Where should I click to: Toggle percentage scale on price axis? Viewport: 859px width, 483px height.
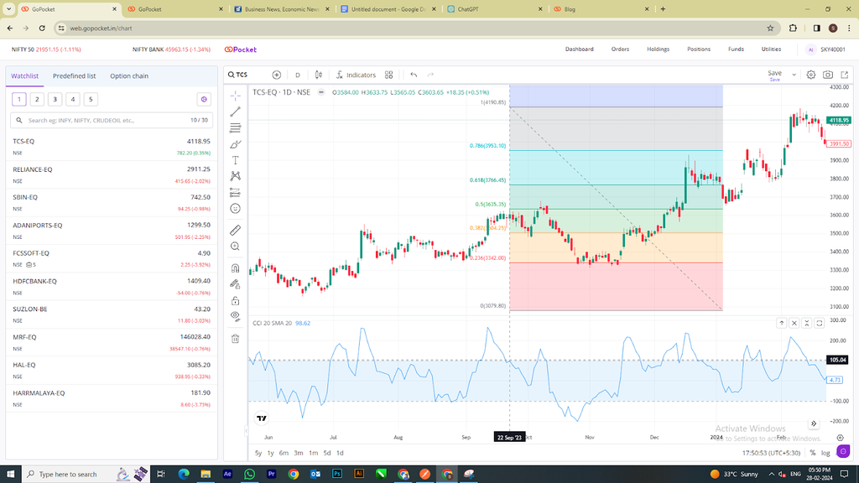[813, 453]
